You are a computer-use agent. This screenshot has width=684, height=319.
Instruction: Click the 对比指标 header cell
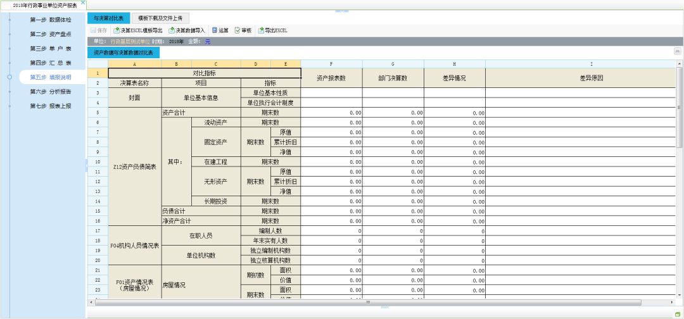pyautogui.click(x=204, y=73)
